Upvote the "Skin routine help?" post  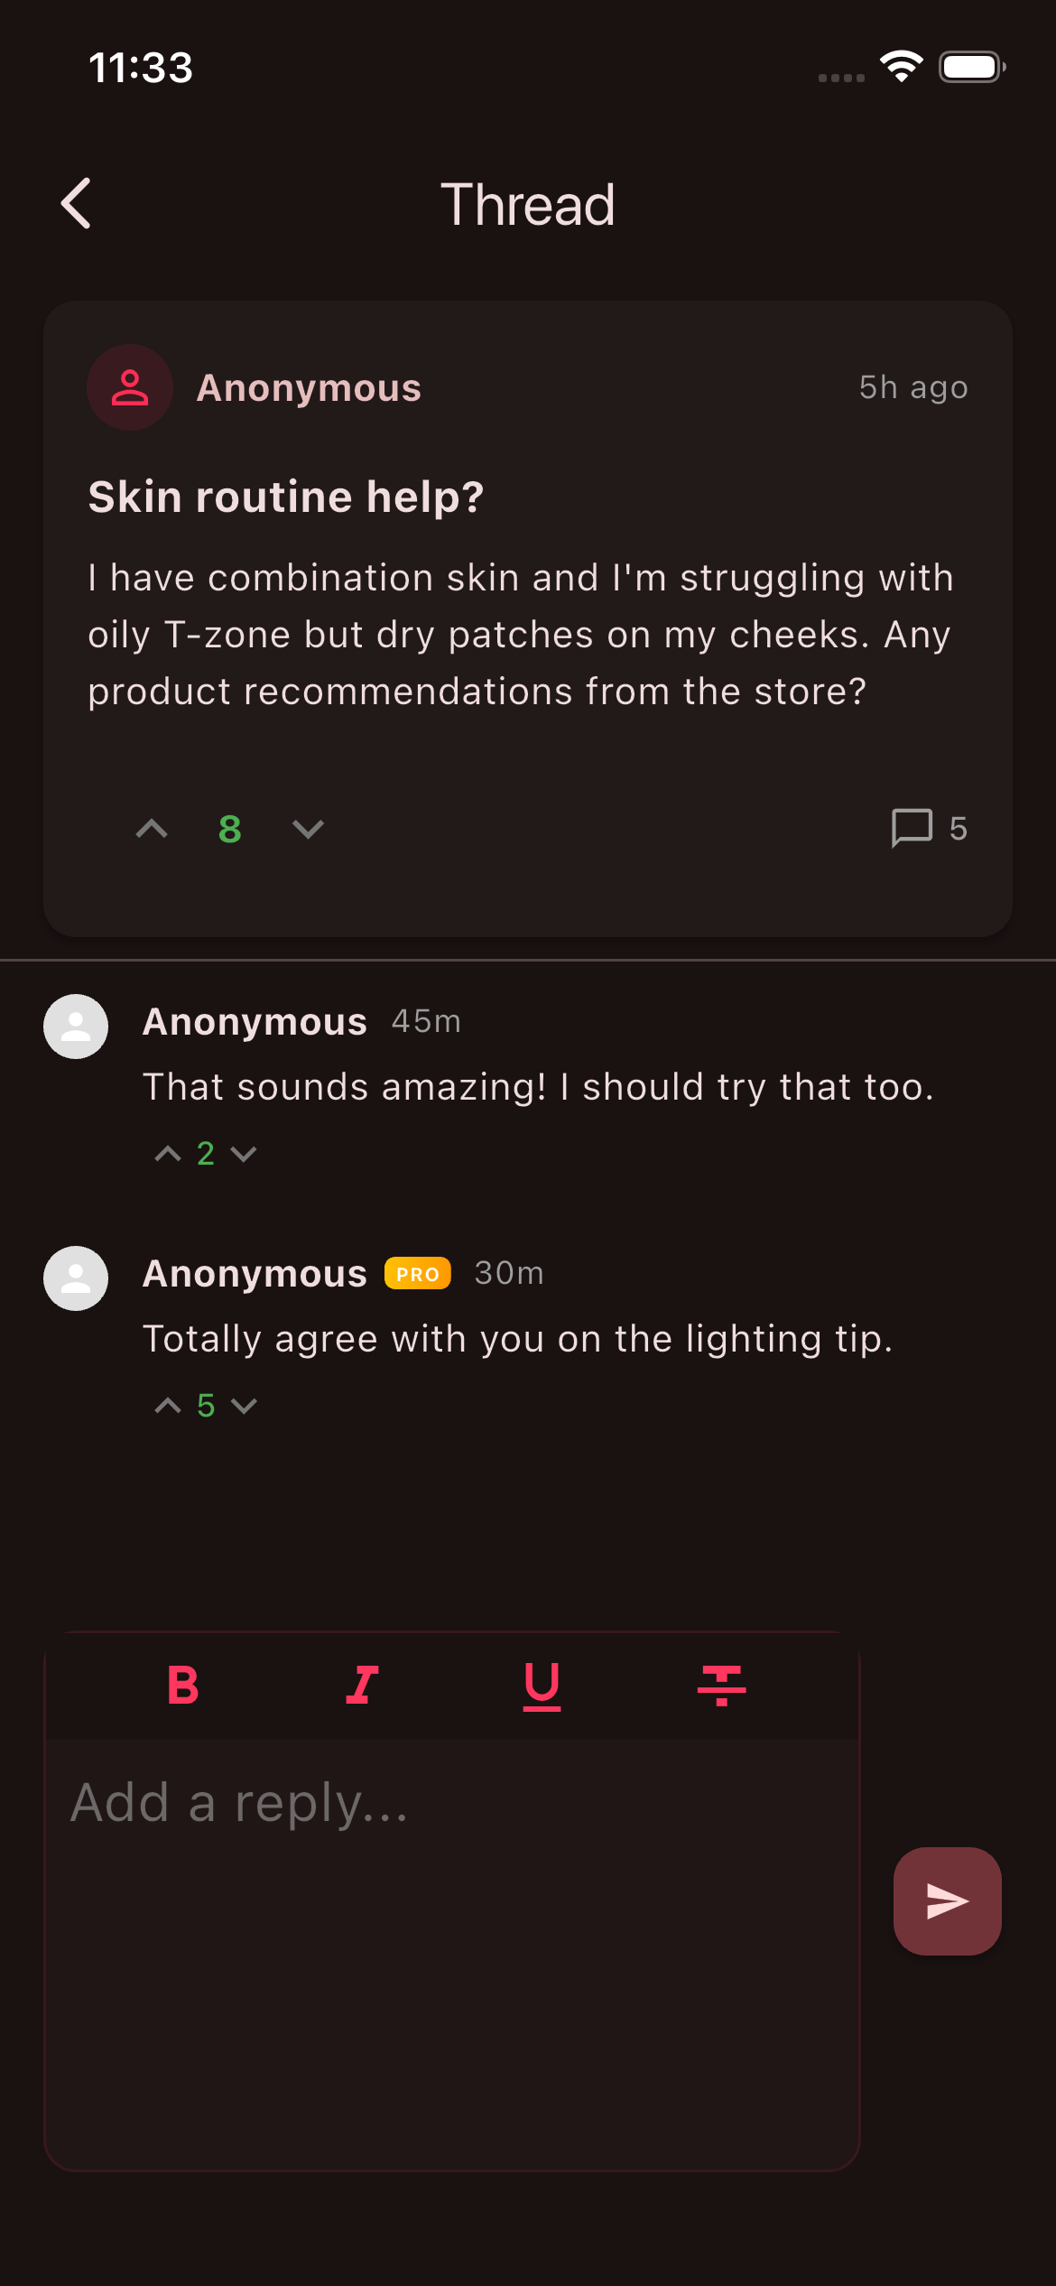click(x=152, y=829)
